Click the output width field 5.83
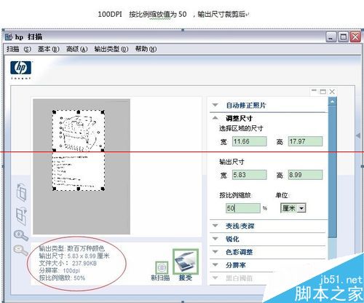Screen dimensions: 364x303 pos(250,175)
